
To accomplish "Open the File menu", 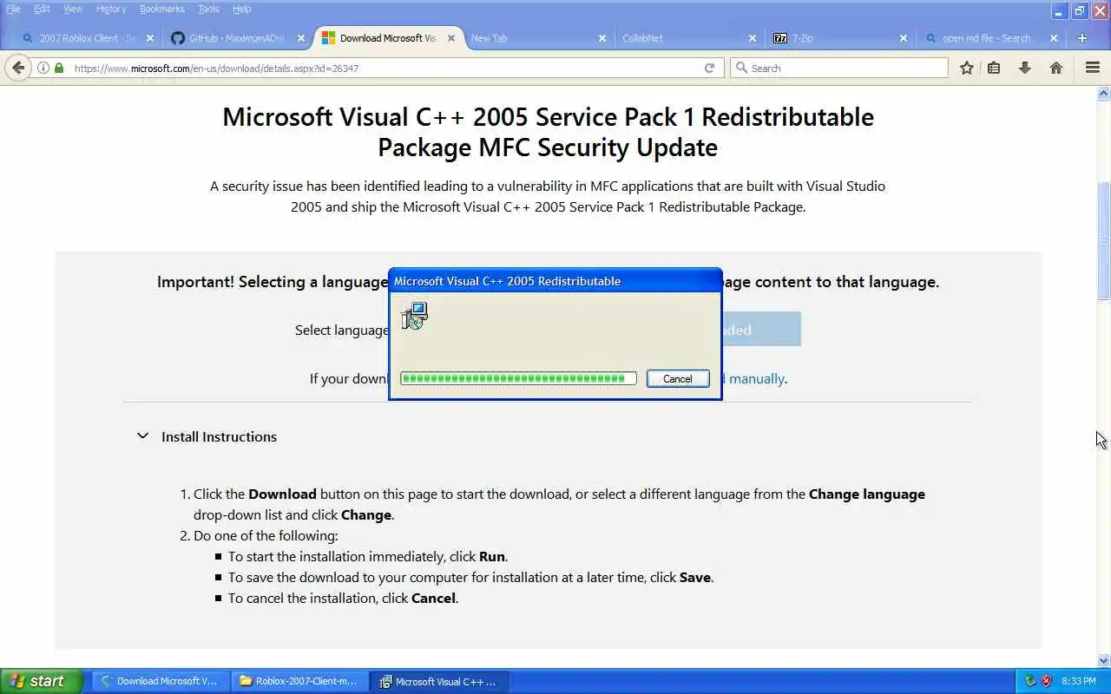I will pos(13,9).
